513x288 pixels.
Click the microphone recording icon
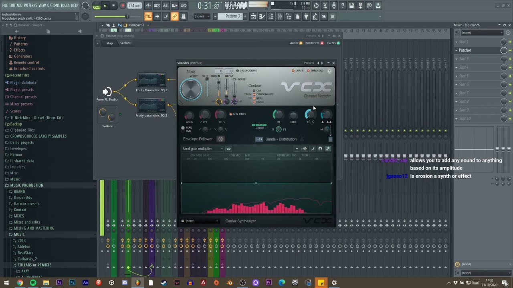334,6
